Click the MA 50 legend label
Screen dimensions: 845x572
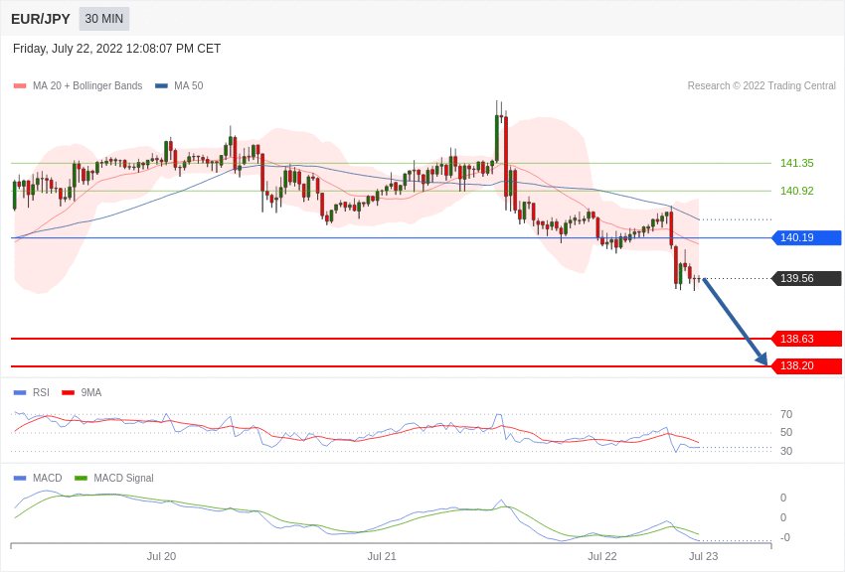click(188, 85)
